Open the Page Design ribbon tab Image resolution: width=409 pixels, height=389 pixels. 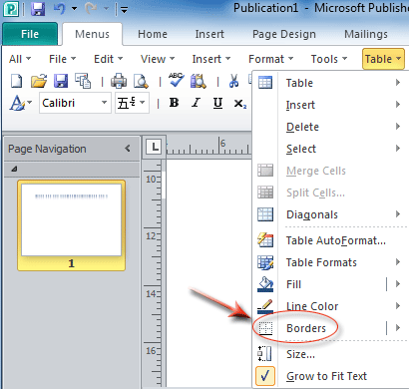coord(284,34)
